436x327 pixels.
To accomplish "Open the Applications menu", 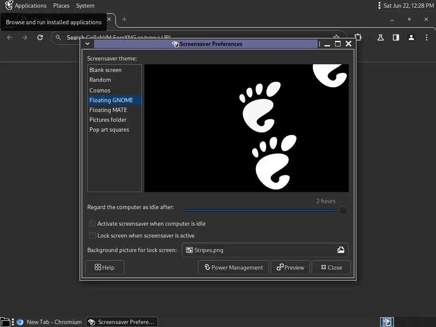I will coord(31,6).
